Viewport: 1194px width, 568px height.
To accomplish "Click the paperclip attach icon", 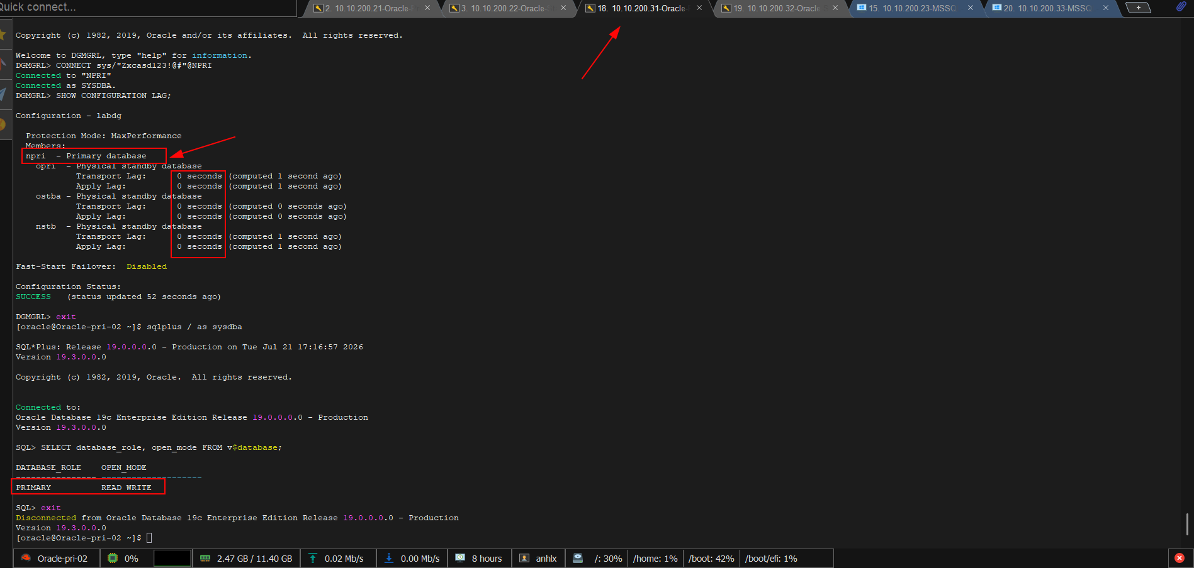I will tap(1181, 7).
